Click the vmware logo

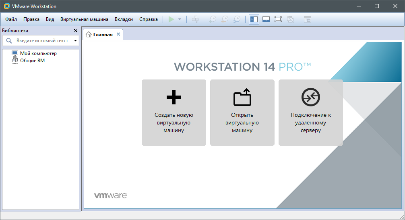point(111,196)
